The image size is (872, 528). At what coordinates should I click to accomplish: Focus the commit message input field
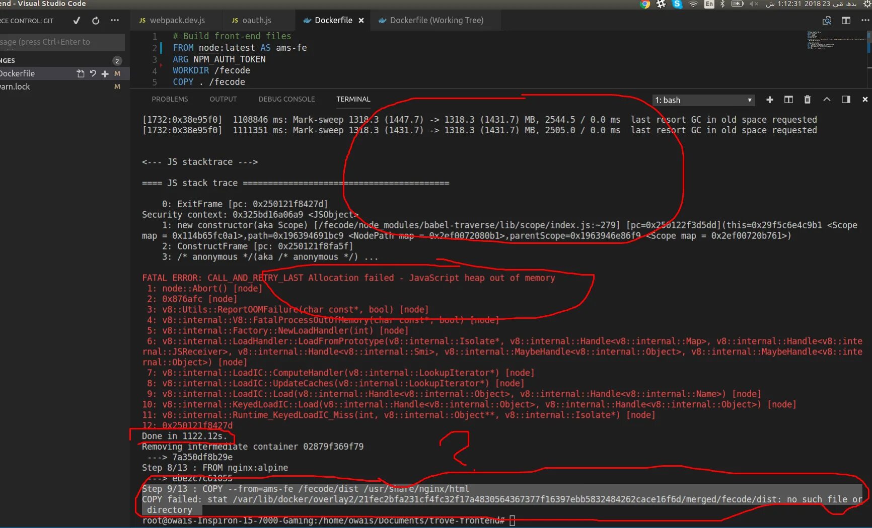[61, 42]
